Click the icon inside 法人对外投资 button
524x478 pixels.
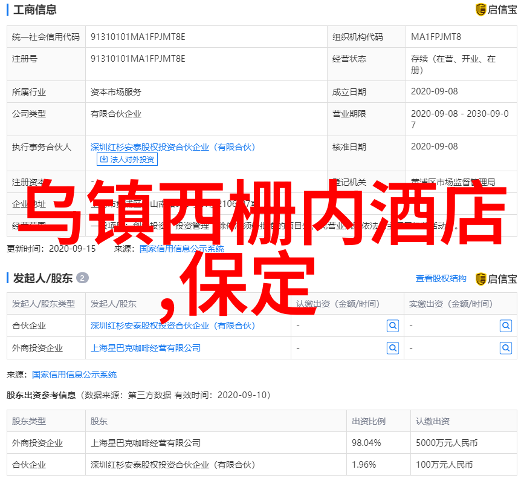[x=104, y=160]
